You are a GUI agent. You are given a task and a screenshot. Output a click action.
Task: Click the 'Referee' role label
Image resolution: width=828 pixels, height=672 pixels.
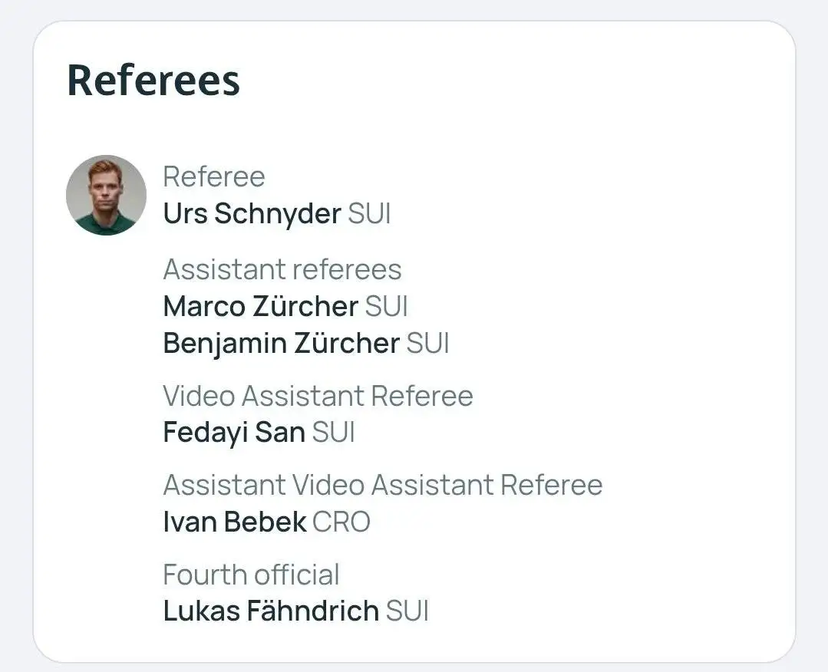pos(213,177)
